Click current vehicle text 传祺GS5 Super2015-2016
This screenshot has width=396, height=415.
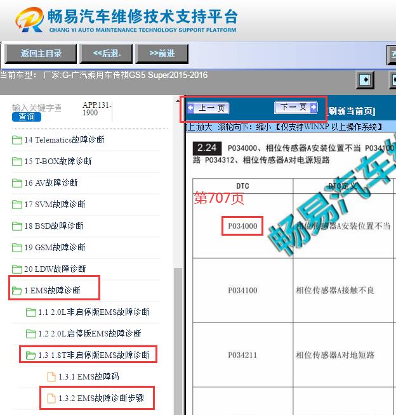pyautogui.click(x=160, y=75)
